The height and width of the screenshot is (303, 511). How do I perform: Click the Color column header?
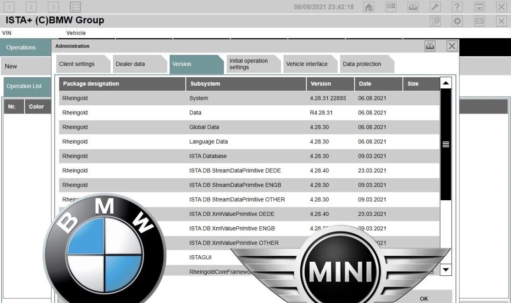tap(38, 107)
